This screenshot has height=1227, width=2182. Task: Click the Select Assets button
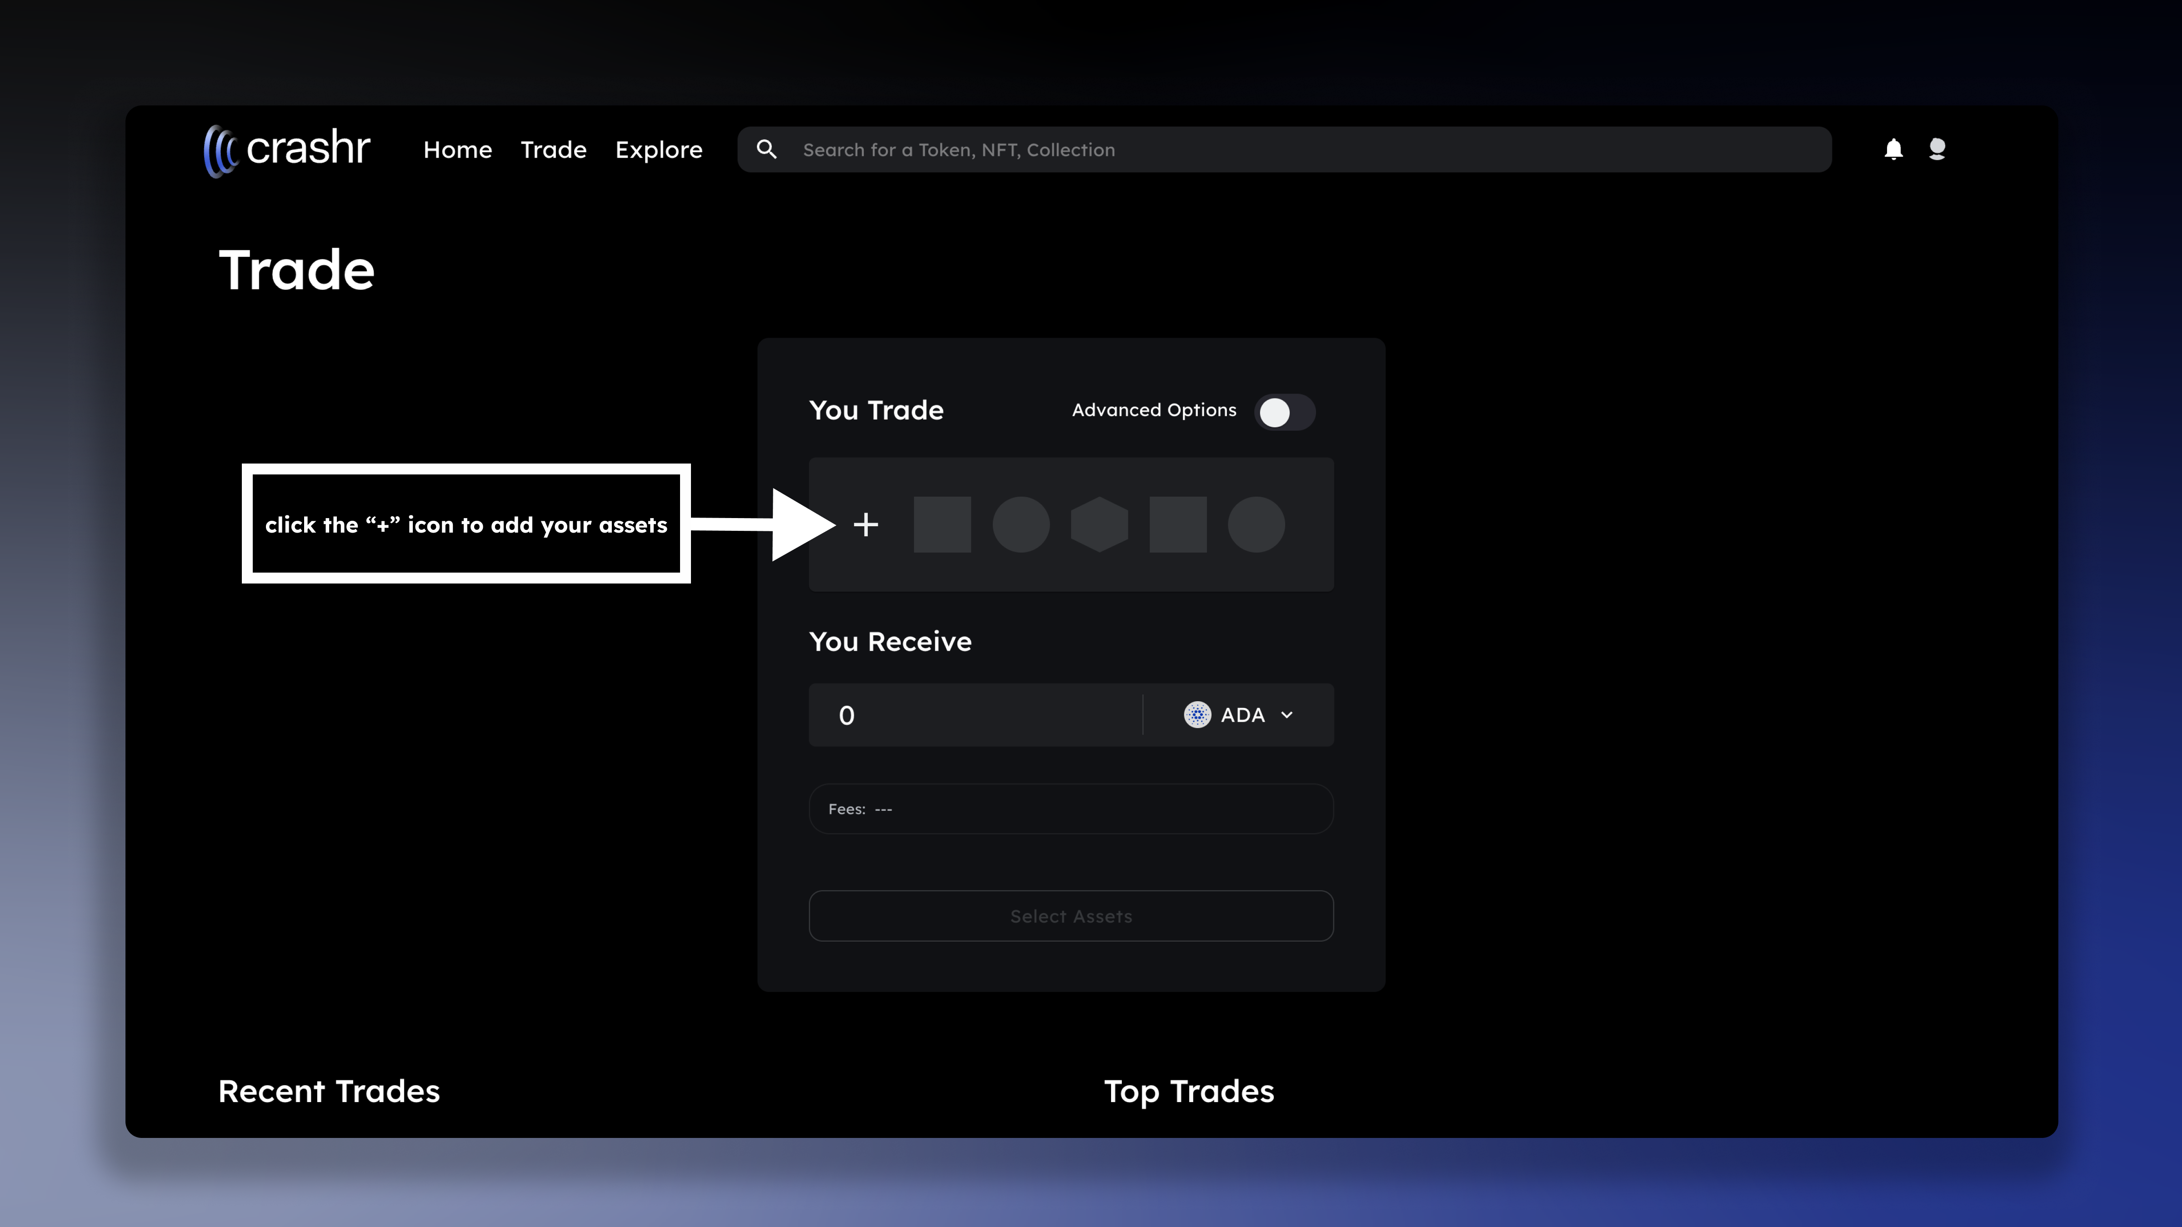click(1071, 915)
